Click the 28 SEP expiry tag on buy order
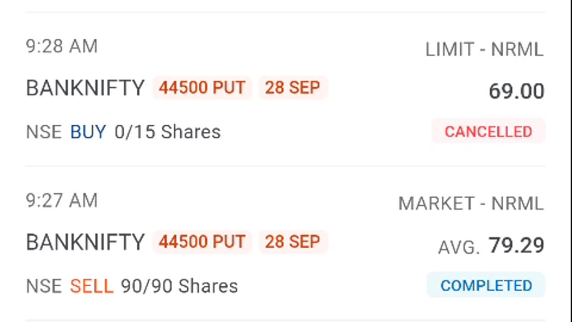 [293, 88]
